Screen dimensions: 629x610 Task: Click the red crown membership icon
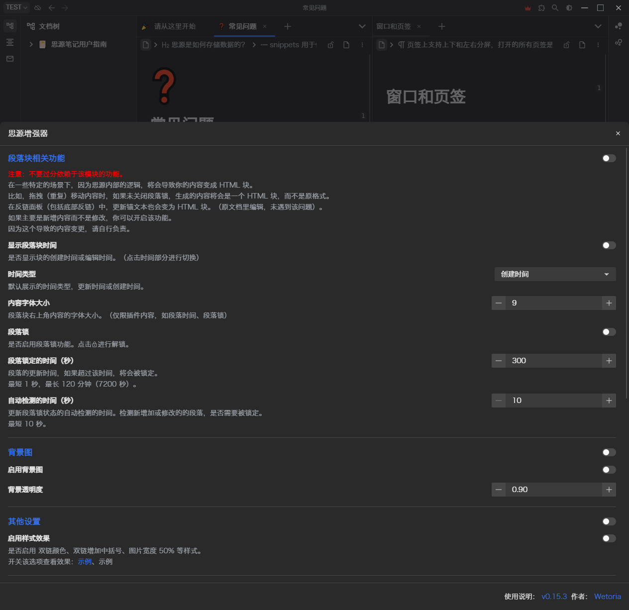528,8
